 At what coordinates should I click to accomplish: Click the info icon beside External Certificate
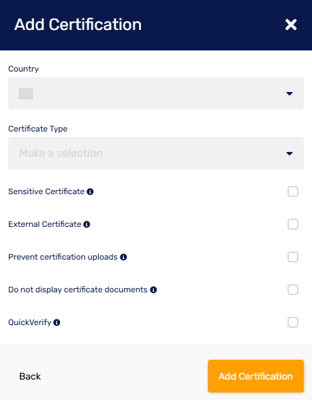coord(87,224)
